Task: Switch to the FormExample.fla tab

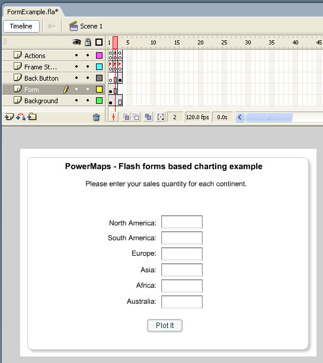Action: pyautogui.click(x=33, y=12)
